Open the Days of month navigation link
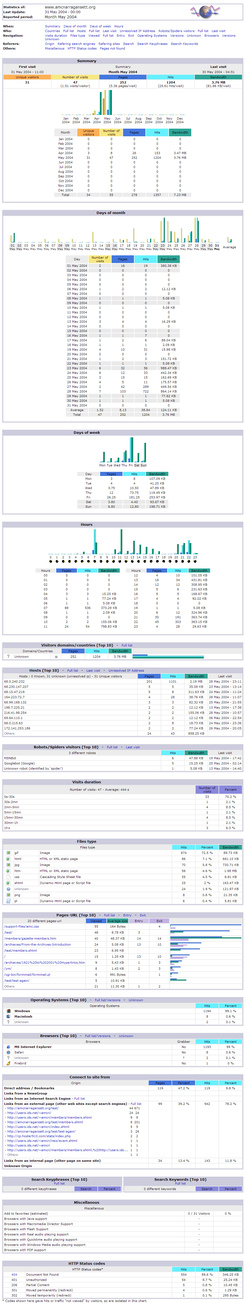The width and height of the screenshot is (245, 1314). click(75, 26)
